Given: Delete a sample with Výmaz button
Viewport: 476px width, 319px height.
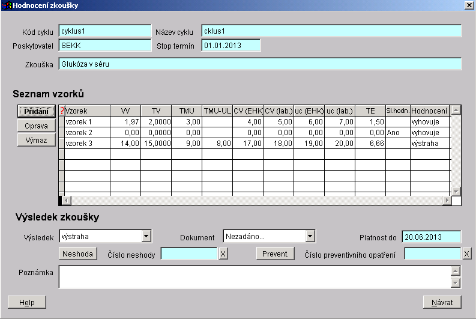Looking at the screenshot, I should [x=36, y=139].
